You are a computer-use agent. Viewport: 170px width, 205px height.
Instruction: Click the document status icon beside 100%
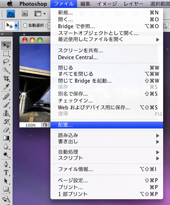tap(45, 125)
